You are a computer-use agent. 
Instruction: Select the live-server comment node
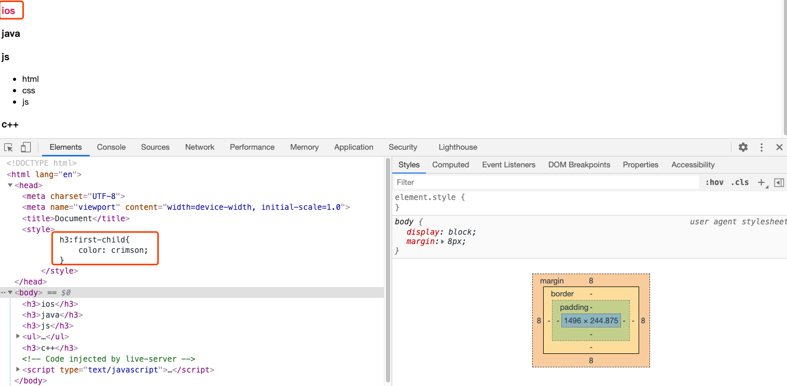pyautogui.click(x=108, y=359)
